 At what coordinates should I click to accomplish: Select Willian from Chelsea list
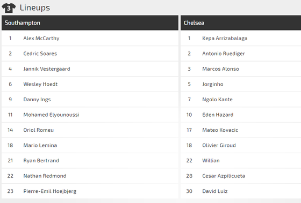point(211,161)
